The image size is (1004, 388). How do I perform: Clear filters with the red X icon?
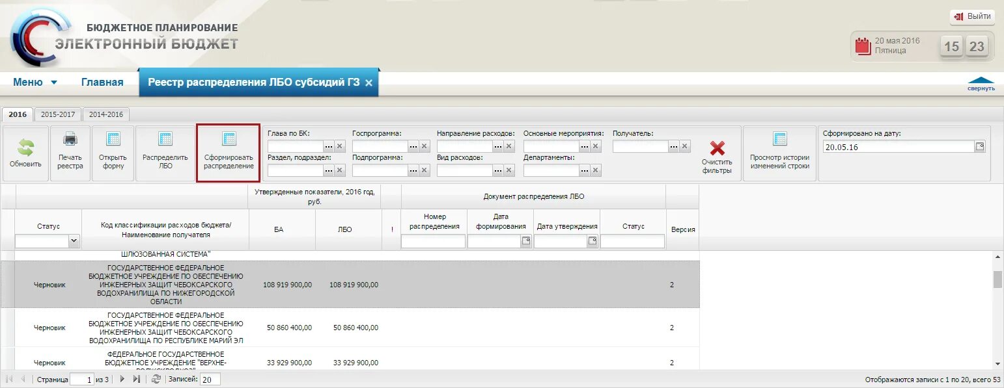tap(717, 149)
